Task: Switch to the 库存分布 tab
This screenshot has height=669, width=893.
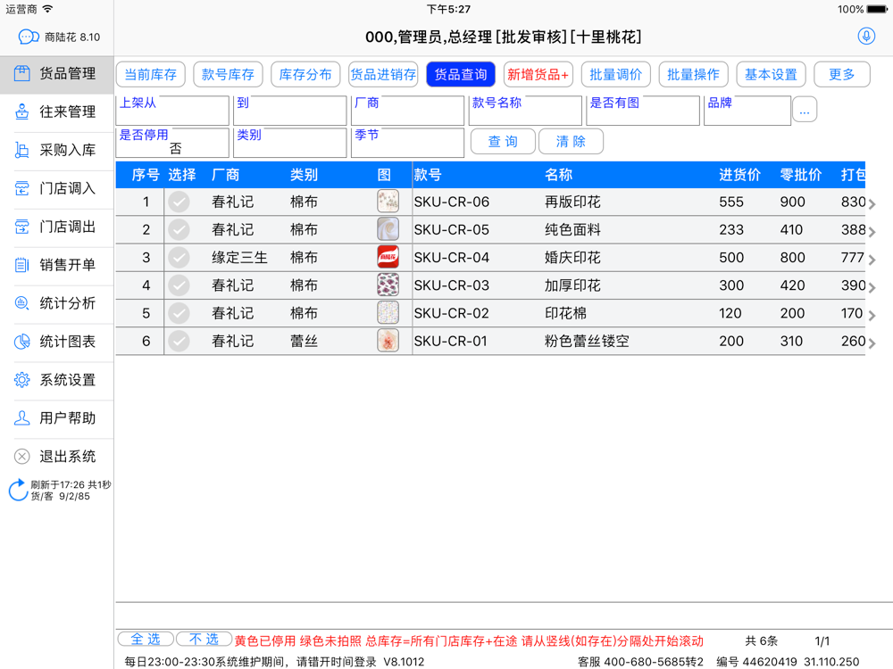Action: (305, 75)
